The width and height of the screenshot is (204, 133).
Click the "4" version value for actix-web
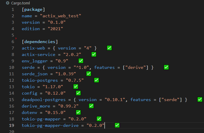point(88,48)
